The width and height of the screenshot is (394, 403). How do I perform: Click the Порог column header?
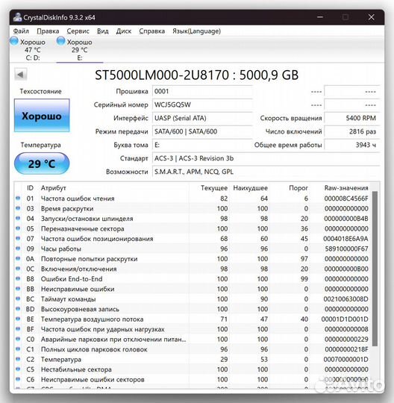point(298,188)
